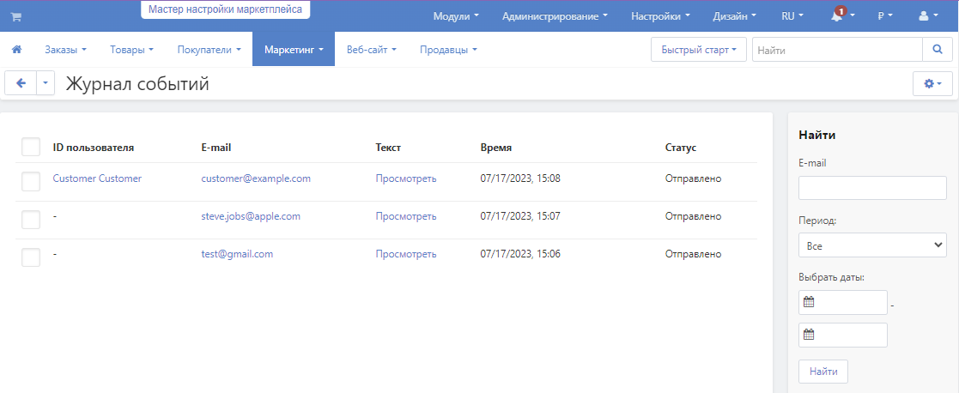959x393 pixels.
Task: Open the Быстрый старт dropdown
Action: pyautogui.click(x=699, y=51)
